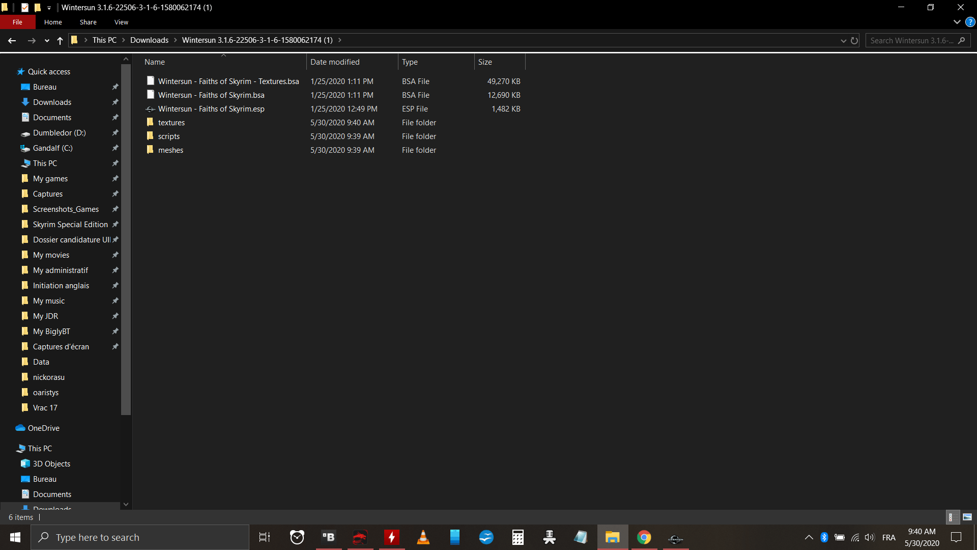Open OneDrive in navigation pane
The image size is (977, 550).
pos(43,428)
